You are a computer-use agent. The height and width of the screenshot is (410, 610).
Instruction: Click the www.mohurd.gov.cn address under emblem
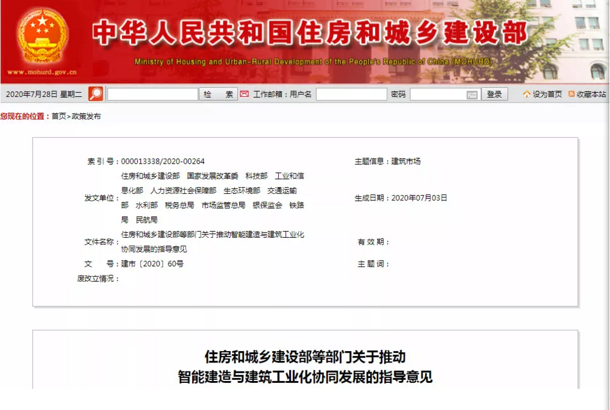42,72
